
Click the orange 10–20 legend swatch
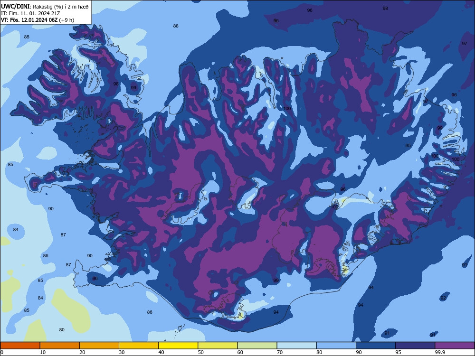pos(60,346)
